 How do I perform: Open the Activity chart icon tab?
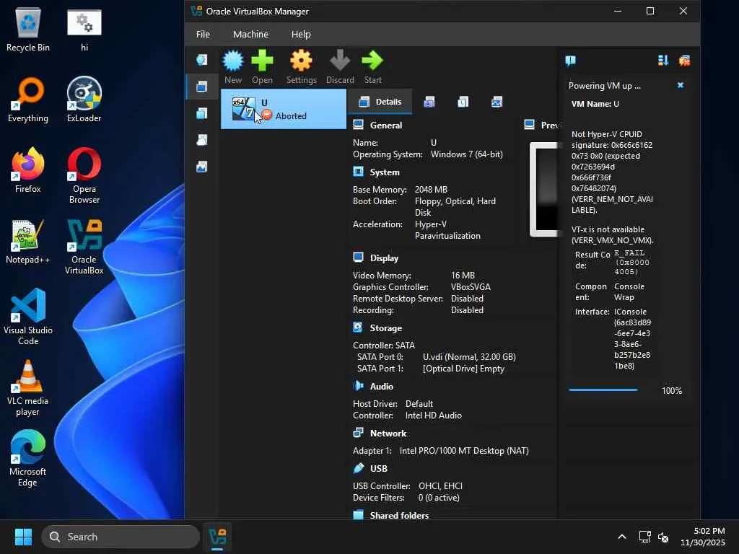click(497, 102)
